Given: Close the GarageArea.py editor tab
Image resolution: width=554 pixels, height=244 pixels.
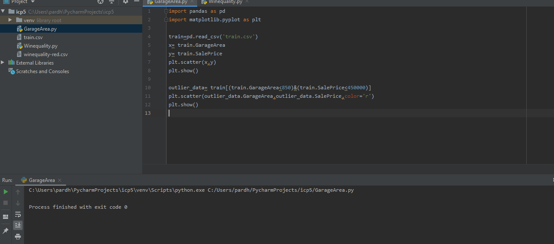Looking at the screenshot, I should coord(192,2).
